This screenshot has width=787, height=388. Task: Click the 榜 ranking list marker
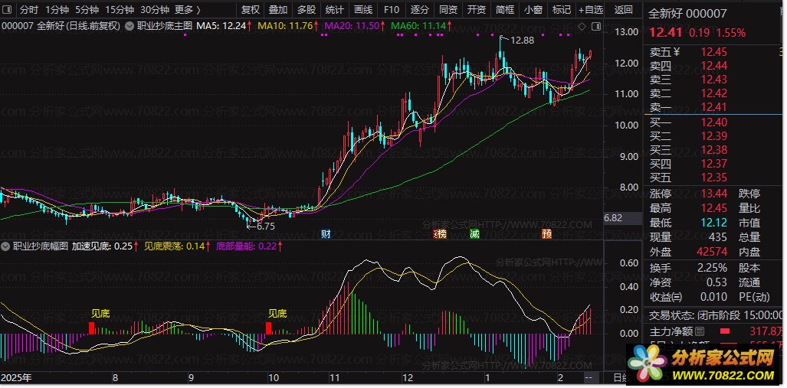(440, 233)
